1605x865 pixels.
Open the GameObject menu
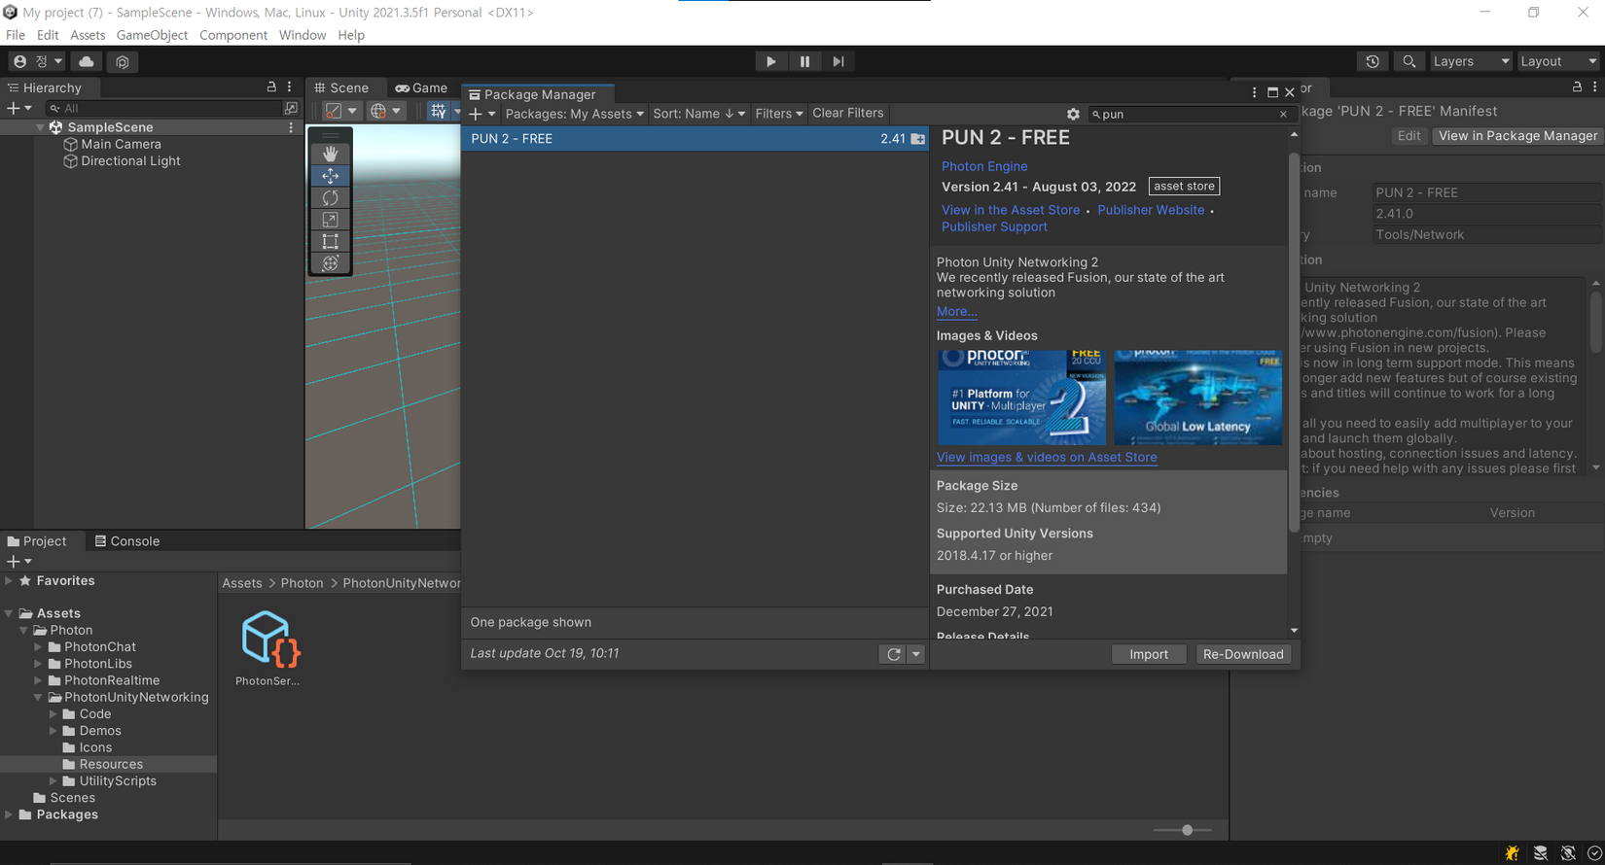[x=152, y=35]
